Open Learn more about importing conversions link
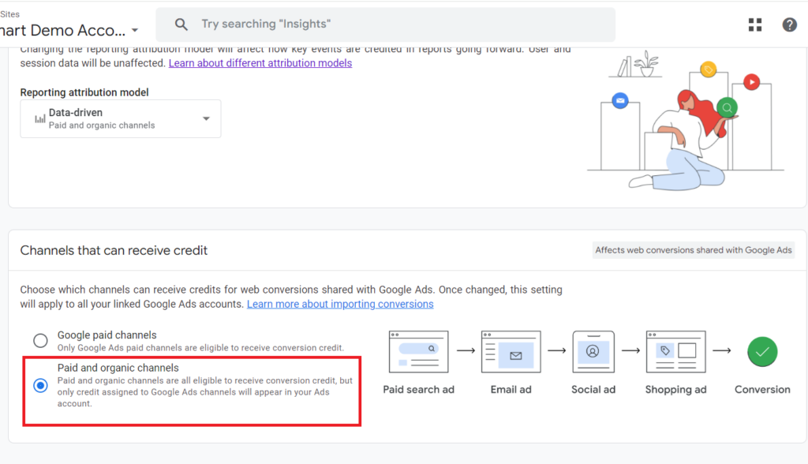The width and height of the screenshot is (808, 464). coord(340,304)
